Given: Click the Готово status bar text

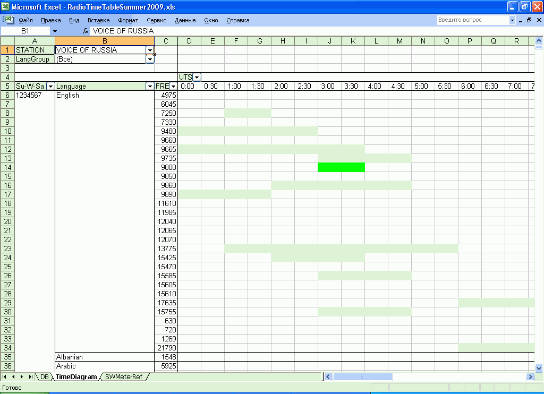Looking at the screenshot, I should (12, 388).
